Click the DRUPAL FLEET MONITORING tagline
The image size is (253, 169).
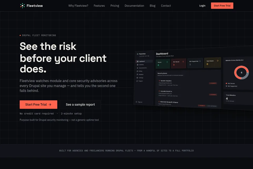coord(39,35)
